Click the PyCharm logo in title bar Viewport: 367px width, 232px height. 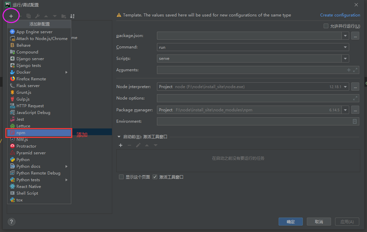tap(8, 5)
